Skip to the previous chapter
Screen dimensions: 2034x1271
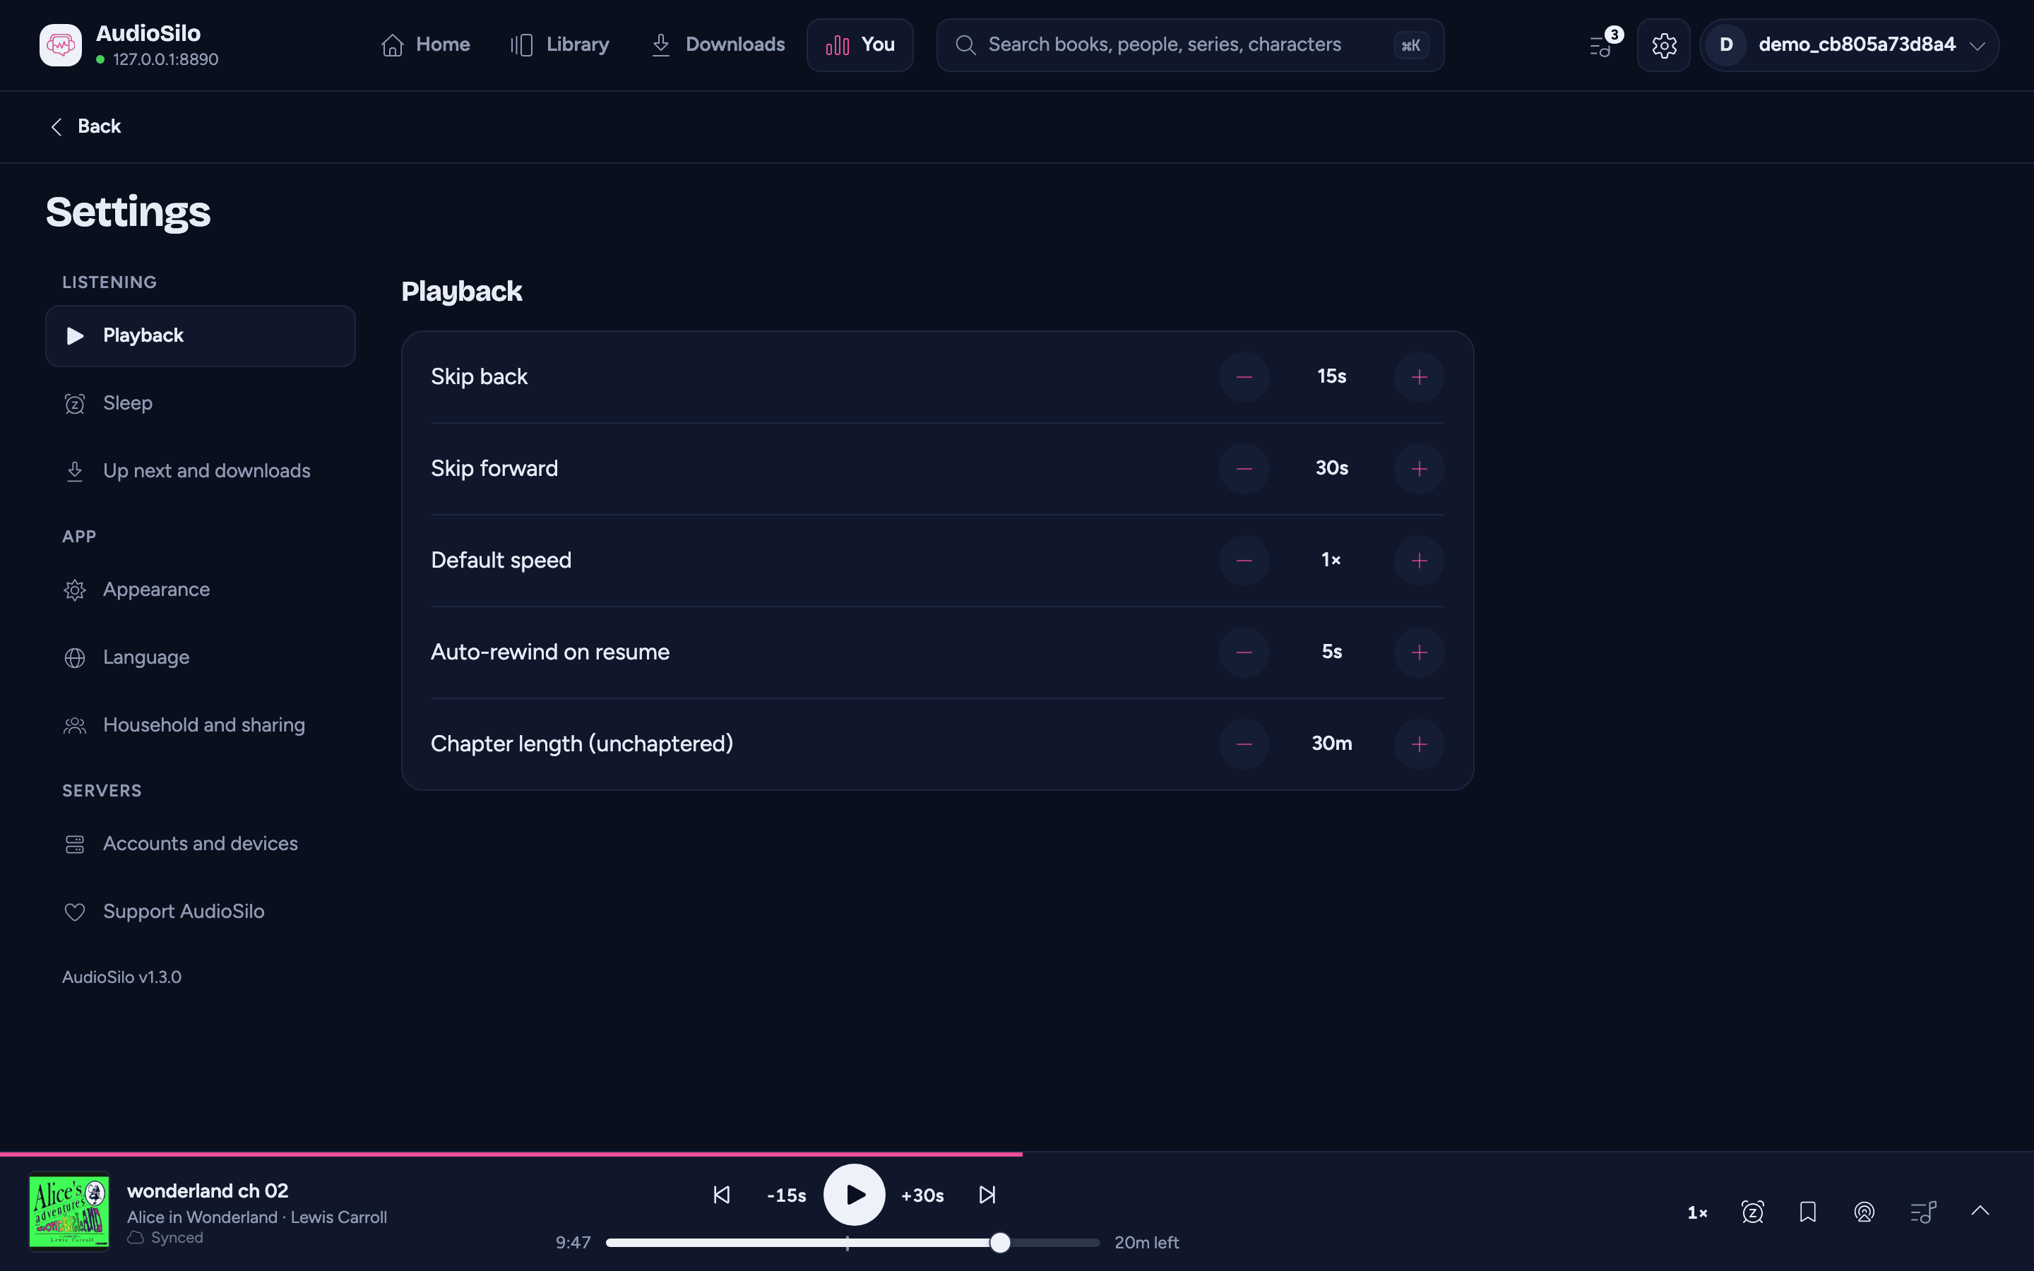[x=721, y=1195]
